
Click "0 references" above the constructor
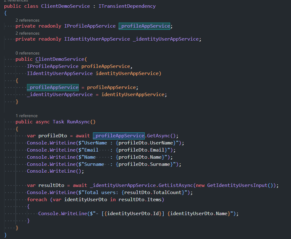coord(28,53)
